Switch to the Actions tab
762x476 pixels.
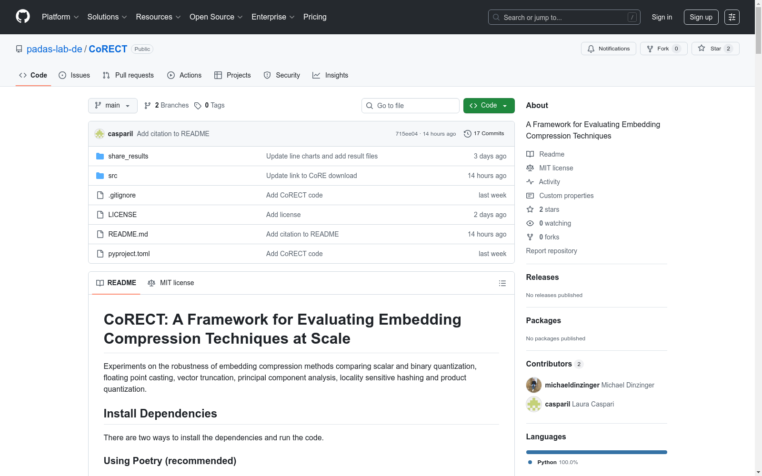pos(184,75)
